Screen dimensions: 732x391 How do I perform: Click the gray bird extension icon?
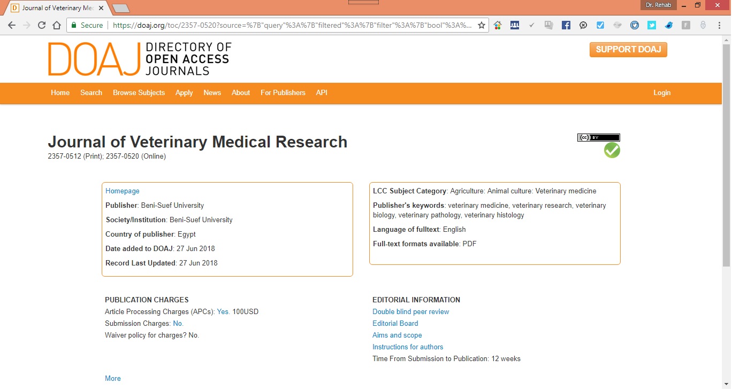(617, 25)
